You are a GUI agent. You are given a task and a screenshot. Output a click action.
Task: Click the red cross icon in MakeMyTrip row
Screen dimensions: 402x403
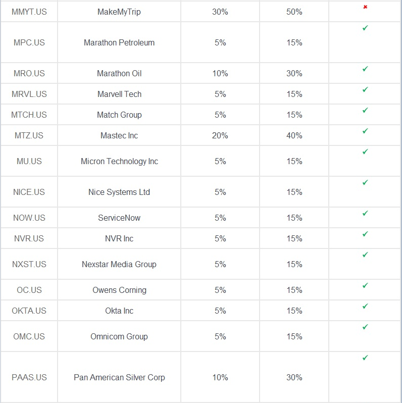tap(365, 7)
